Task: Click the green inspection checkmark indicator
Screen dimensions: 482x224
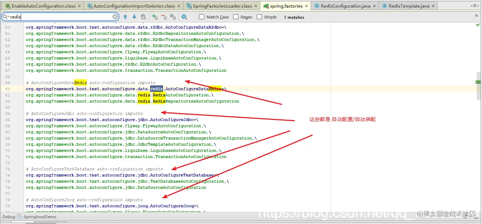Action: pyautogui.click(x=478, y=25)
